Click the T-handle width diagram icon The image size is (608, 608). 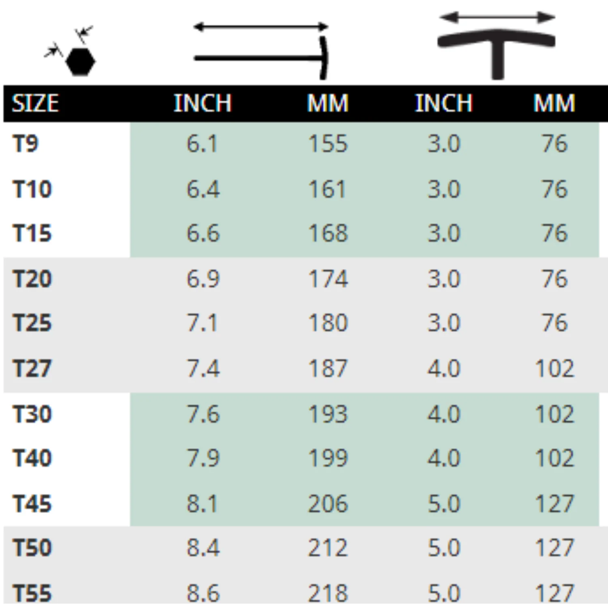497,47
